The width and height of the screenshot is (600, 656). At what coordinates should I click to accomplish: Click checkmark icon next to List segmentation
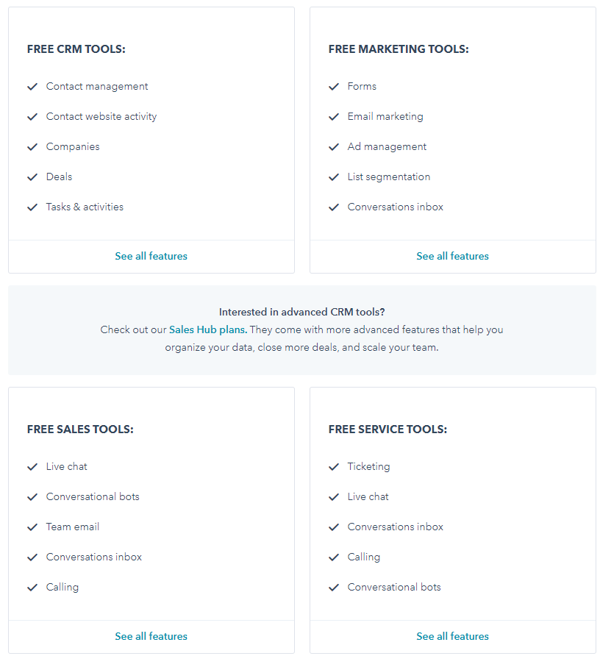334,177
